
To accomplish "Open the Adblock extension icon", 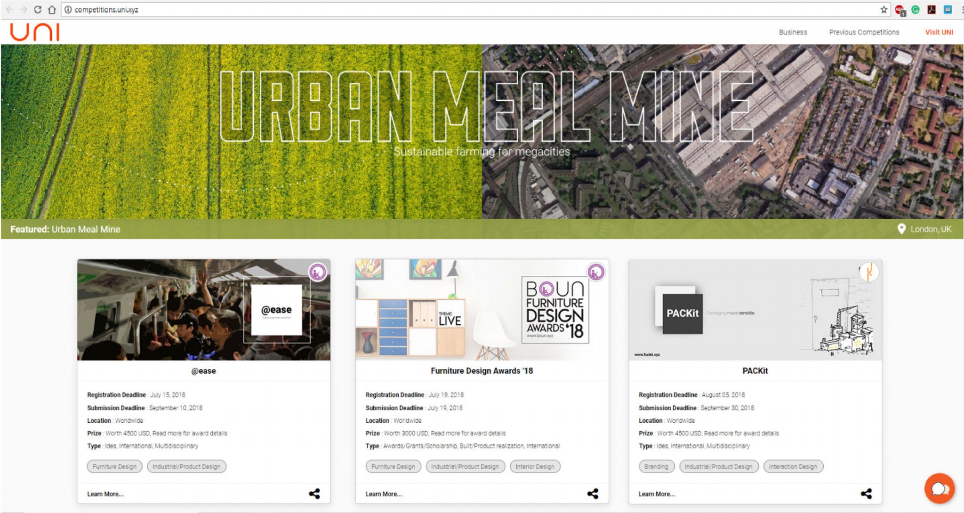I will click(x=900, y=10).
